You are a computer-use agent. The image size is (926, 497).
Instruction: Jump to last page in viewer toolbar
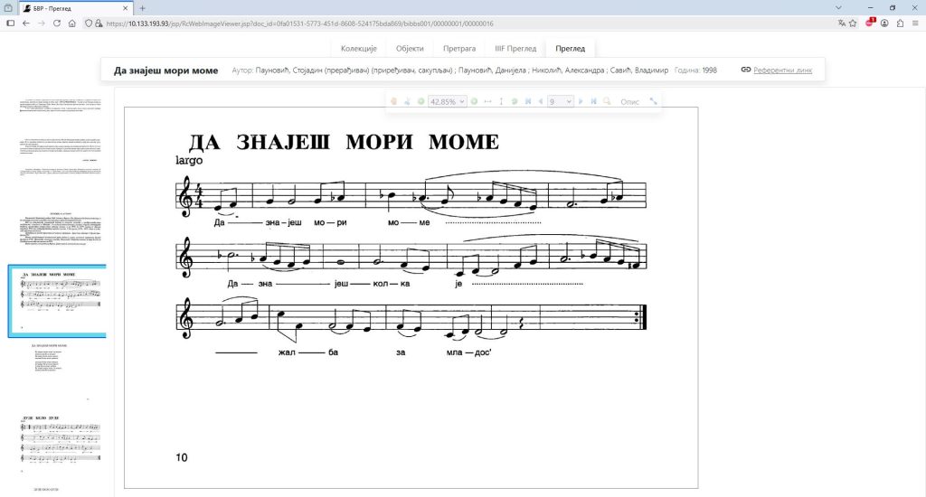click(593, 101)
